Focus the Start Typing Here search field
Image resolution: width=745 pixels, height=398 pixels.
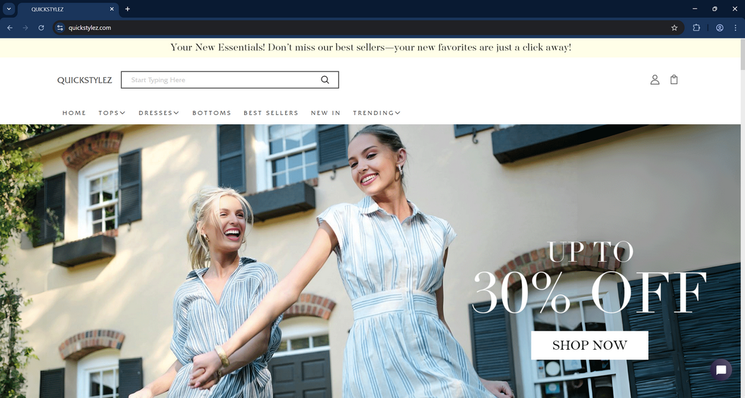(x=230, y=80)
